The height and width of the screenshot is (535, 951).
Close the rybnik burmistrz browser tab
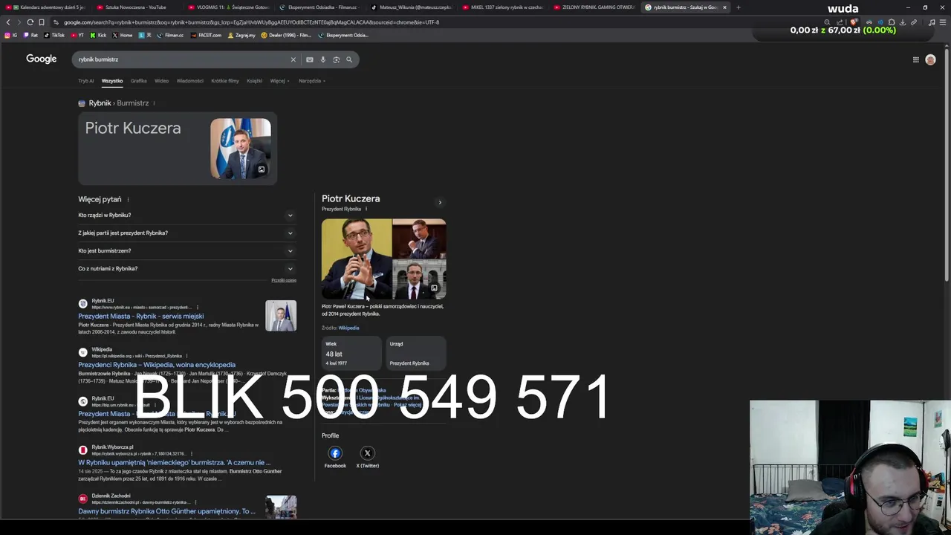(724, 7)
